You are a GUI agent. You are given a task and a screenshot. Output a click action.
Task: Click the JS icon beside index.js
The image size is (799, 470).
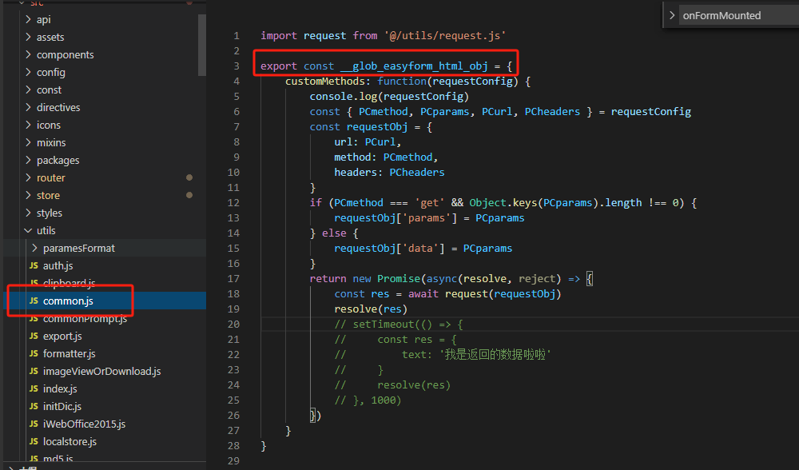(x=34, y=388)
